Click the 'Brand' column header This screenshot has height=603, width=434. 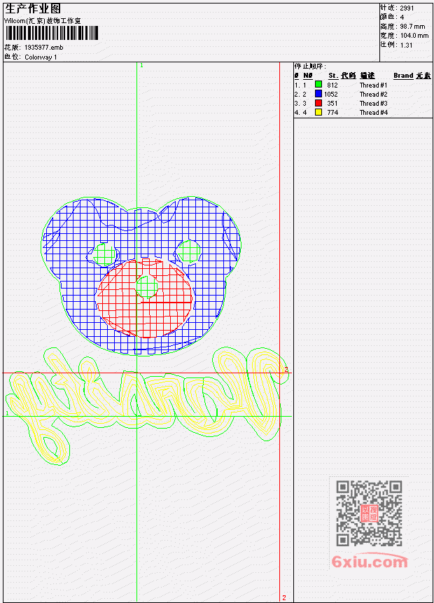pos(403,76)
